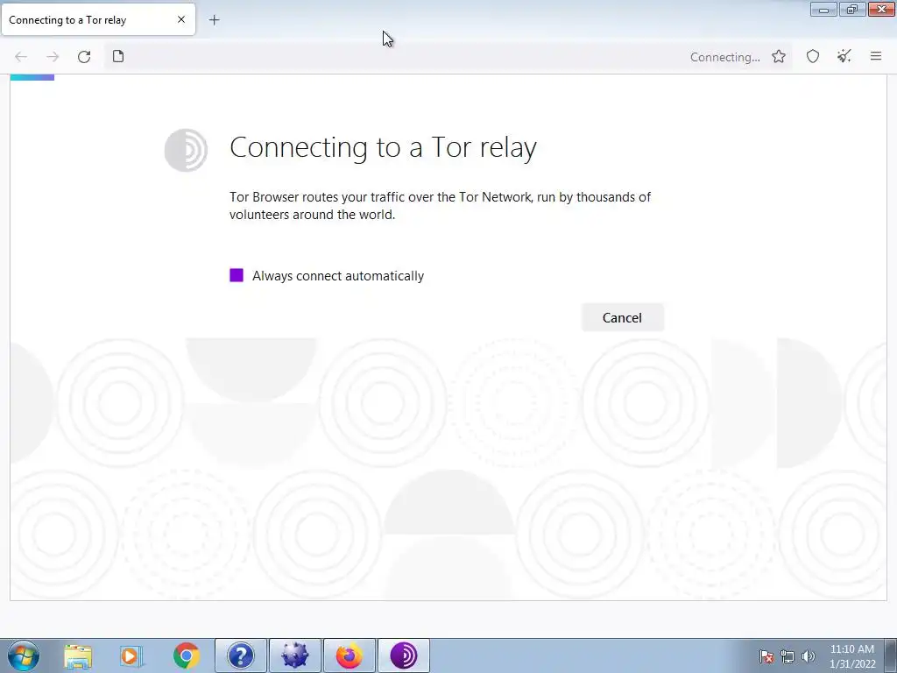Image resolution: width=897 pixels, height=673 pixels.
Task: Open File Explorer from the taskbar
Action: (78, 656)
